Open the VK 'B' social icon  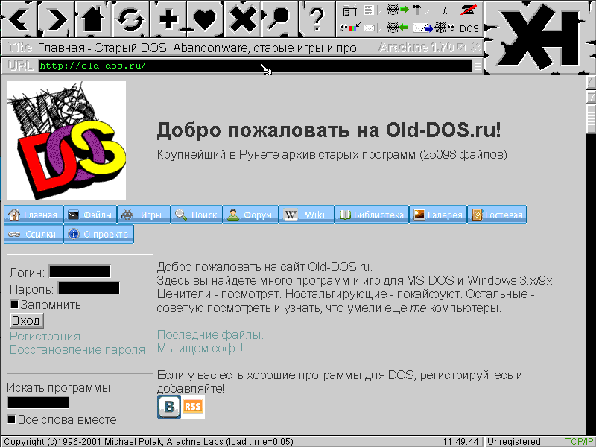coord(169,407)
